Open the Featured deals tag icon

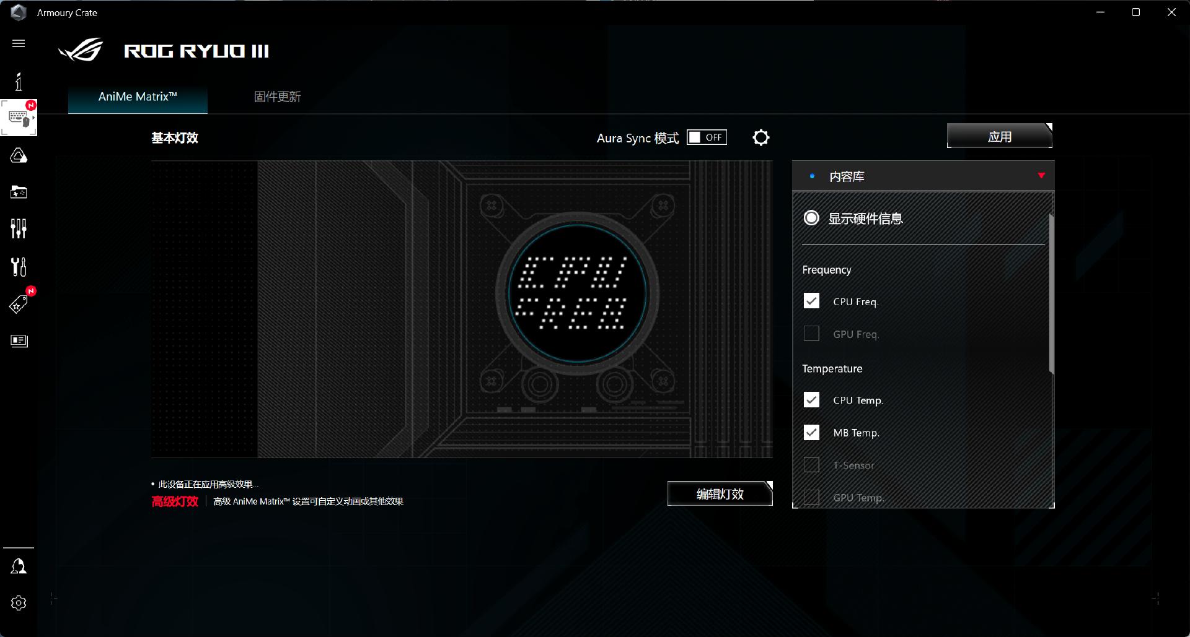pyautogui.click(x=19, y=304)
